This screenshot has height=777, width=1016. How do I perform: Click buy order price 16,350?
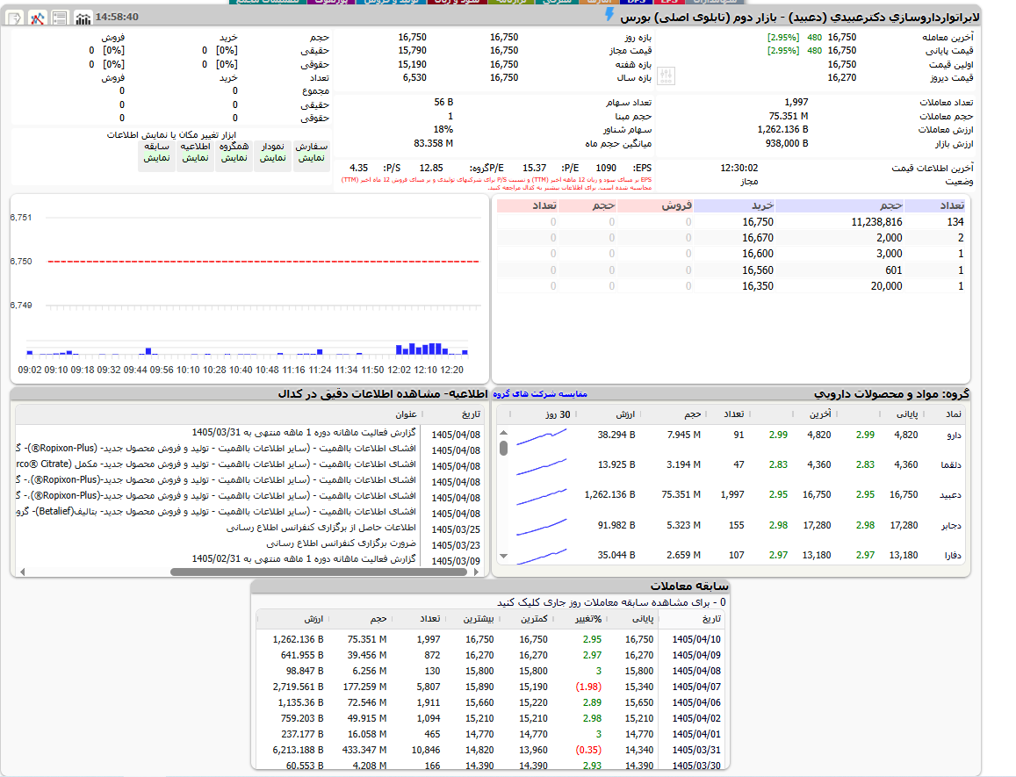click(758, 286)
